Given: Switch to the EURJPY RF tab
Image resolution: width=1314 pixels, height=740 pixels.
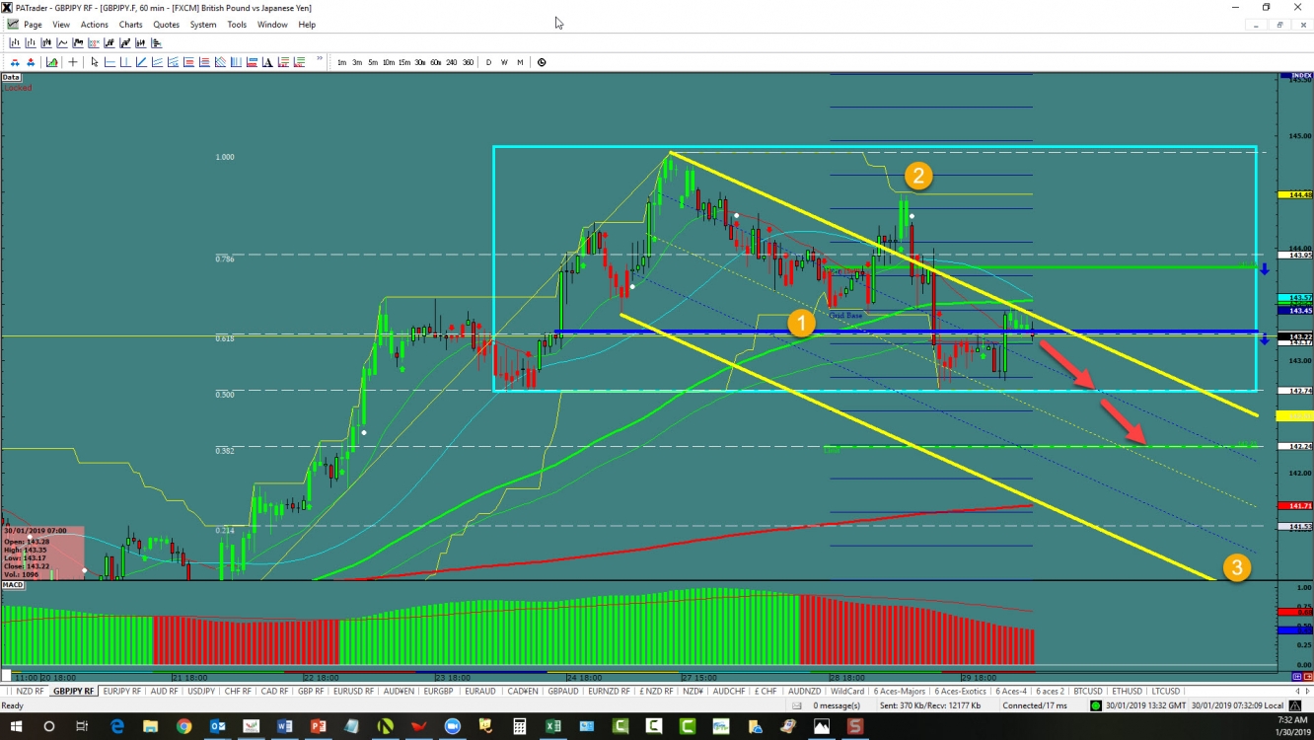Looking at the screenshot, I should (x=121, y=691).
